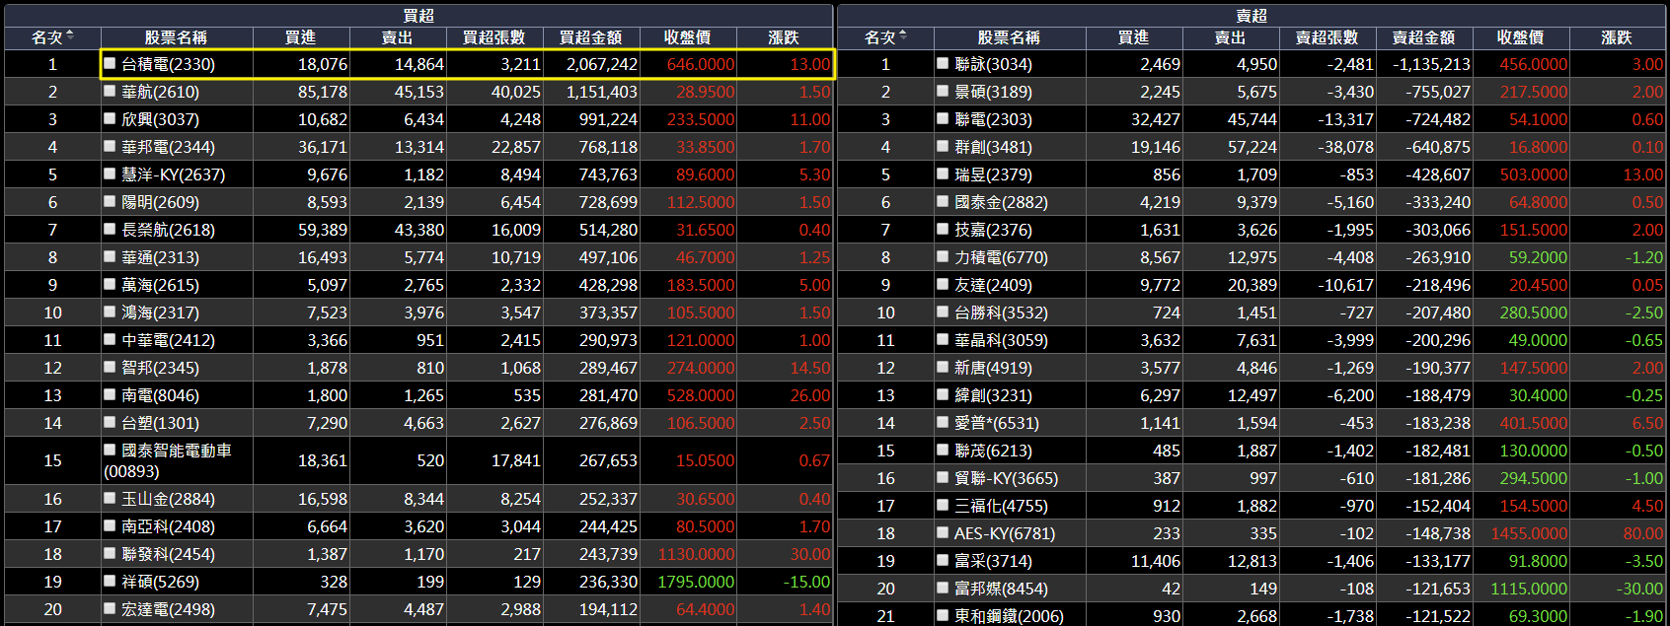Click 買進 header in the 買超 table

click(301, 37)
